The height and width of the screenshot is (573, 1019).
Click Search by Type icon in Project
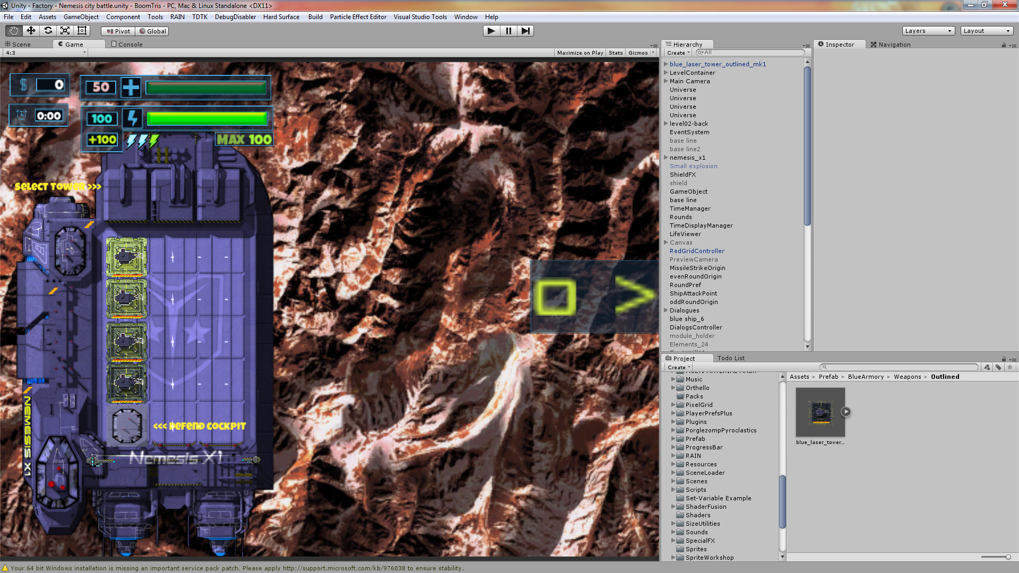coord(987,367)
